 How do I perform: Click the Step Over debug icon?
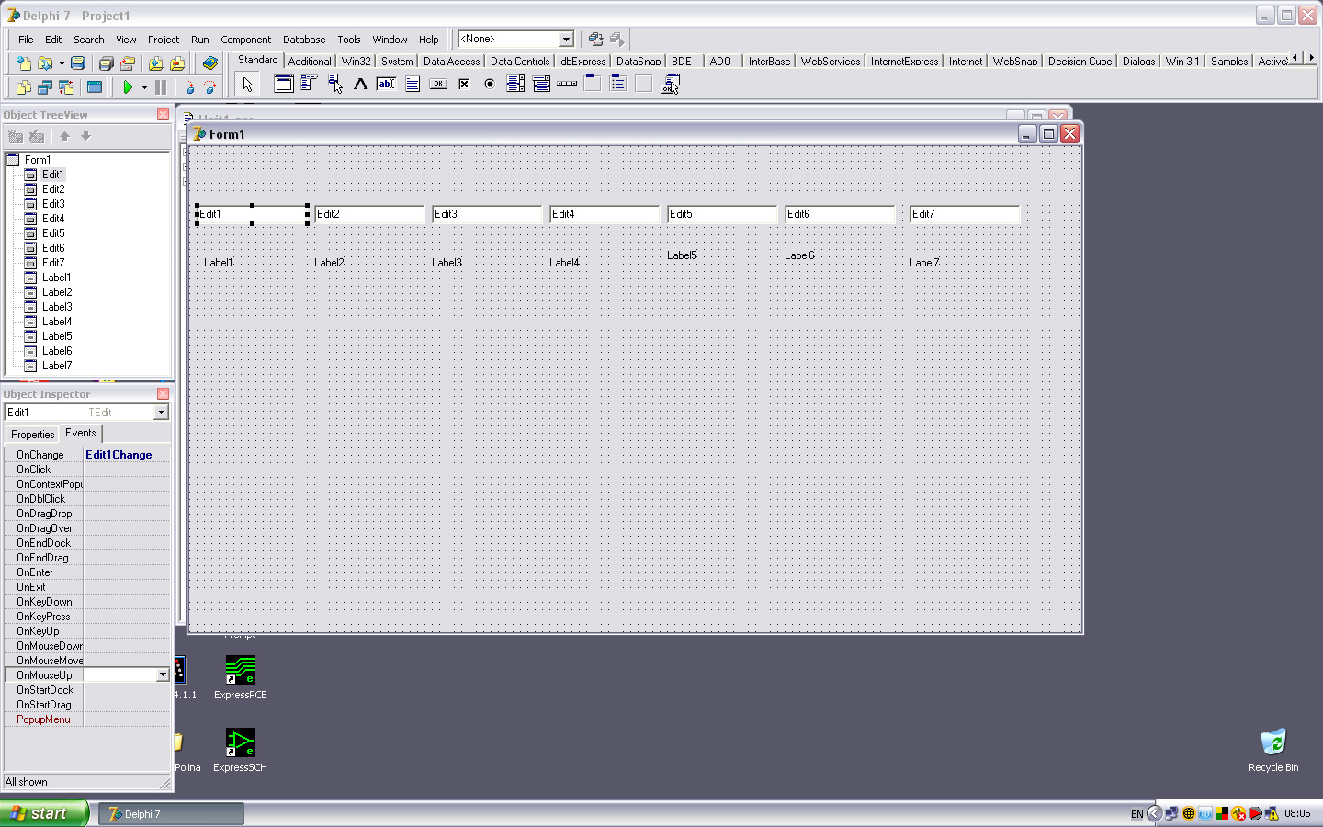tap(210, 87)
